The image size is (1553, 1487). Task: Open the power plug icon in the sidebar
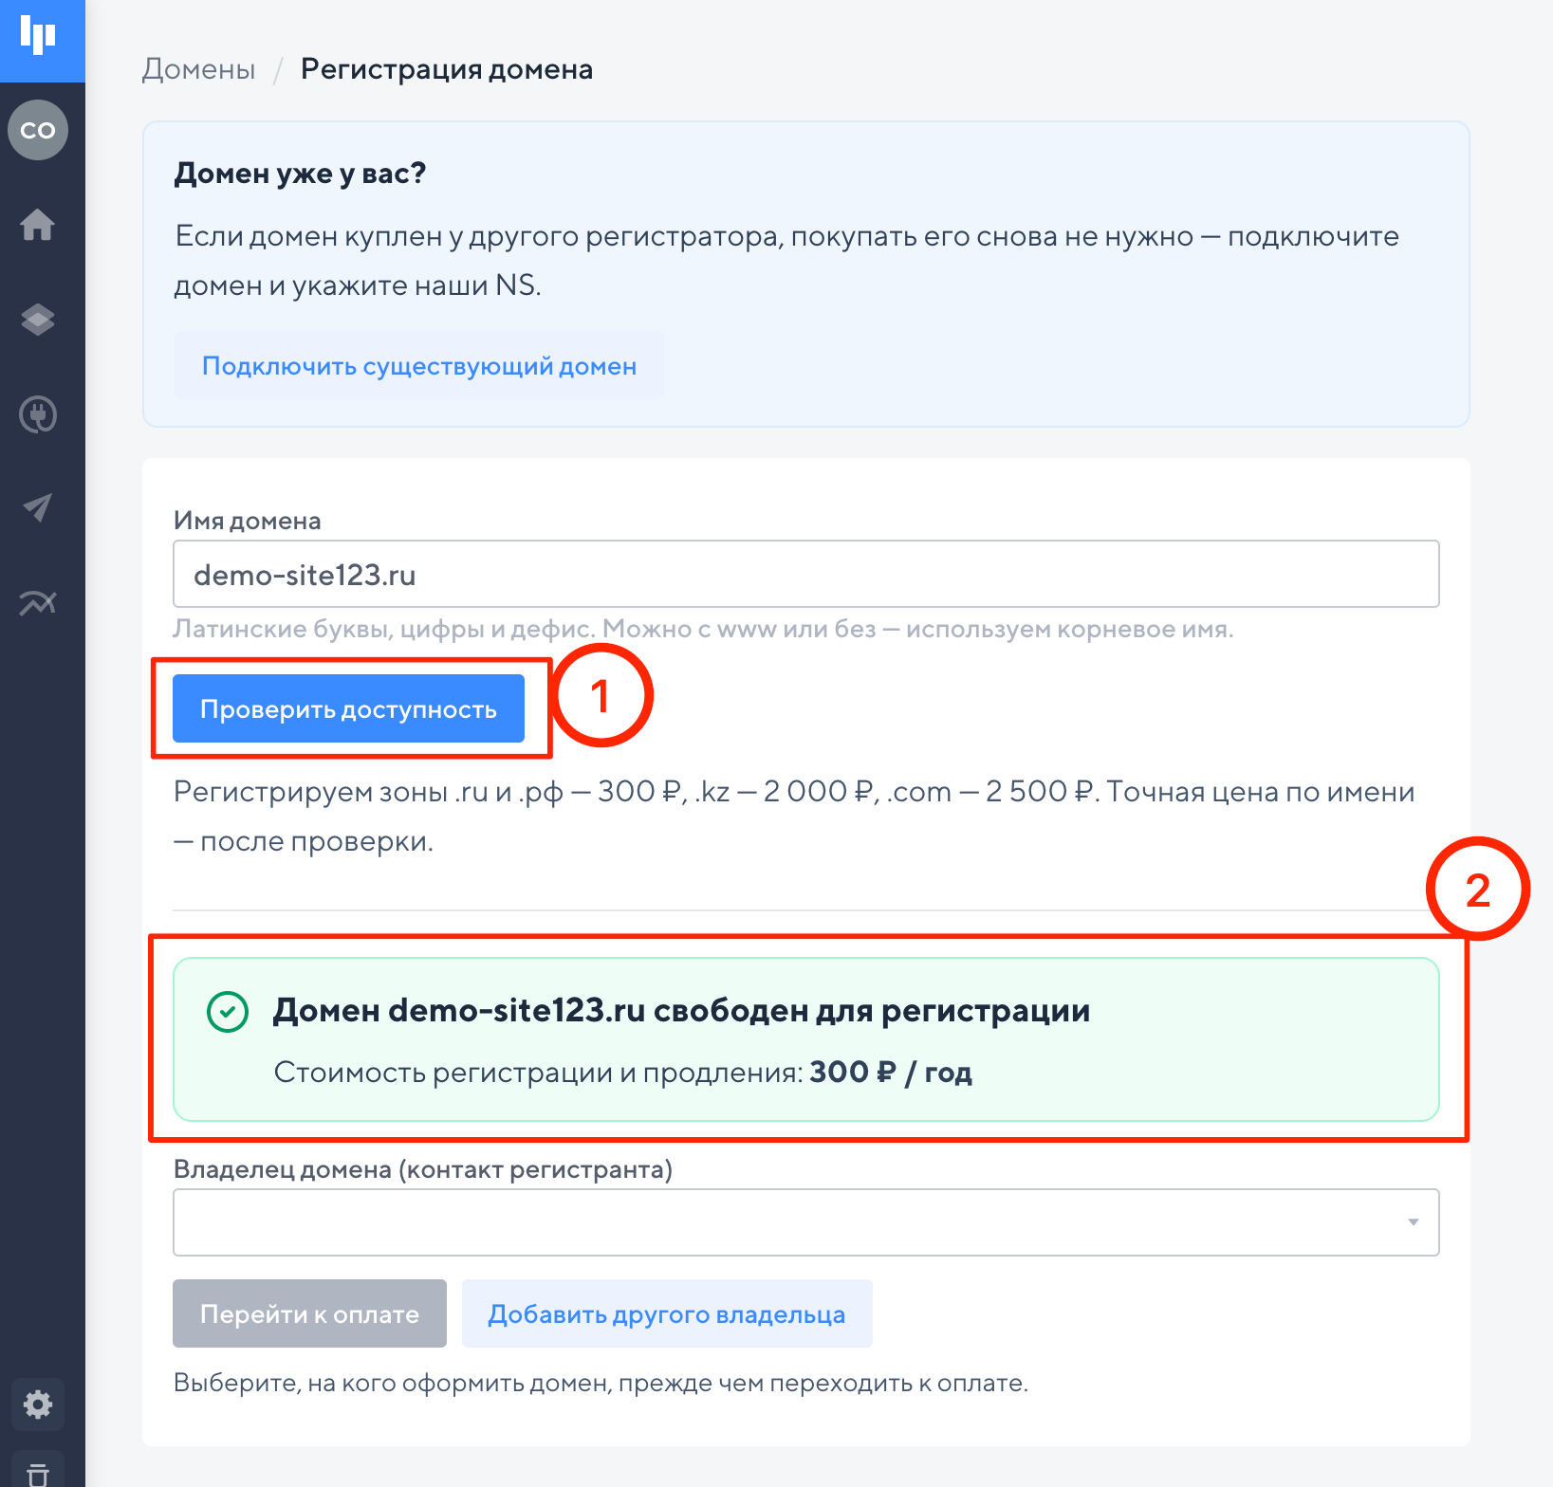click(x=38, y=414)
